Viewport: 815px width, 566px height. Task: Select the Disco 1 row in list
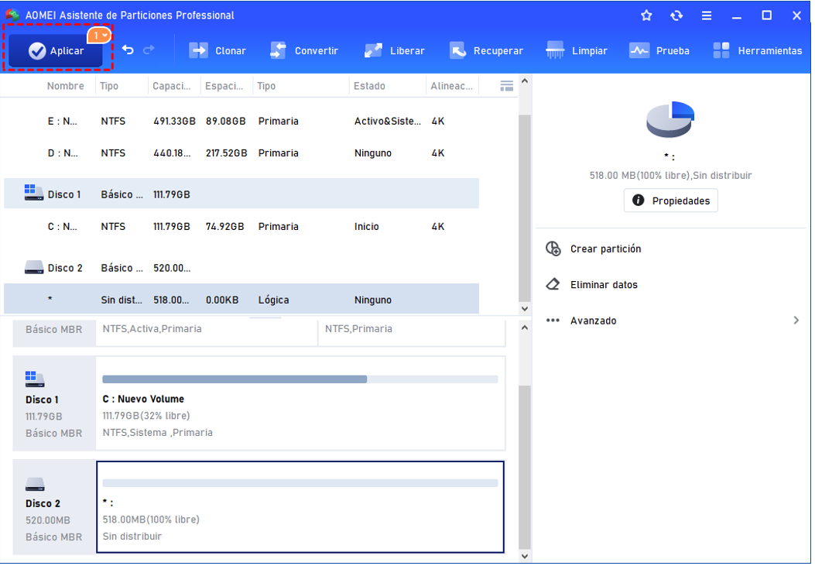pyautogui.click(x=241, y=194)
